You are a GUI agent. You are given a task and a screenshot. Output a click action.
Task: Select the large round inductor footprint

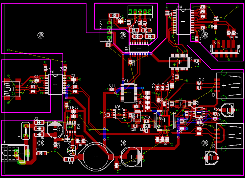click(96, 157)
